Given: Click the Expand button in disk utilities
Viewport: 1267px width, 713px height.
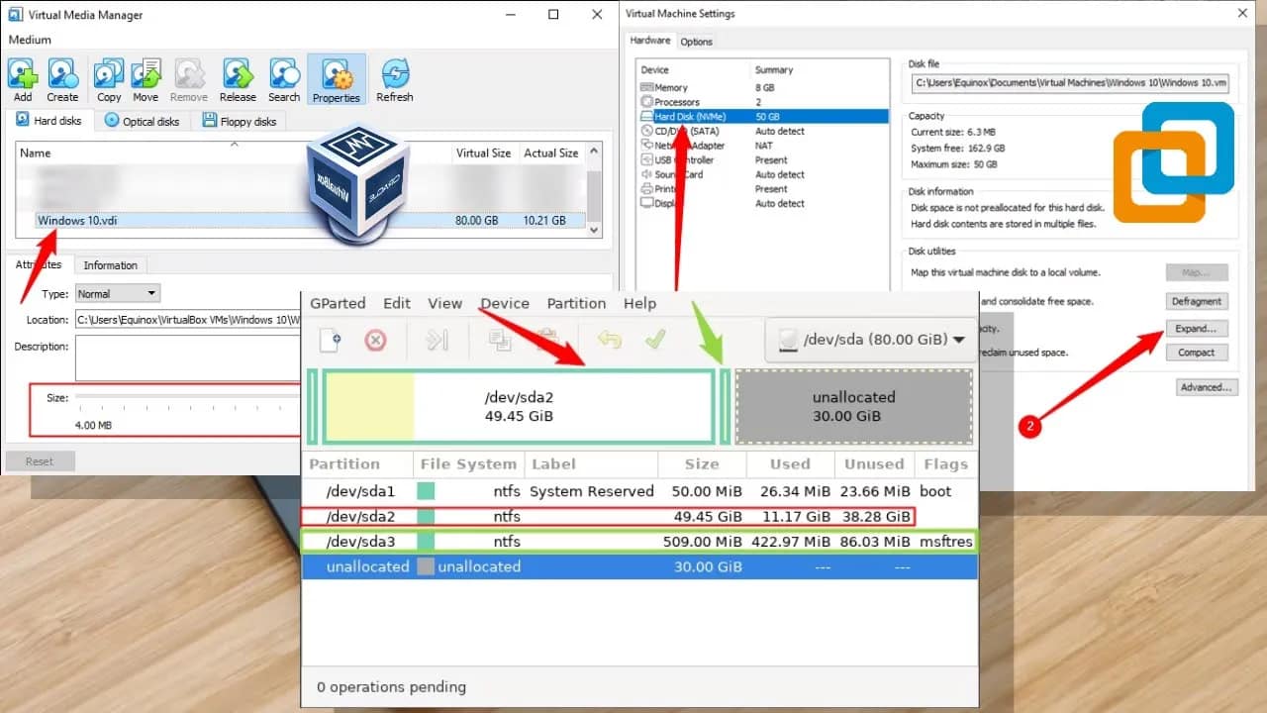Looking at the screenshot, I should coord(1197,327).
